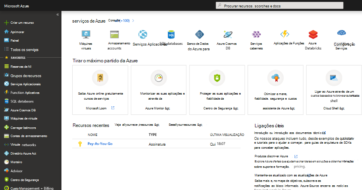
Task: Open SQL databases service icon in services row
Action: coord(171,35)
